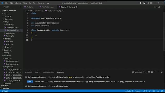165x93 pixels.
Task: Toggle Panel layout icon in title bar
Action: point(144,3)
